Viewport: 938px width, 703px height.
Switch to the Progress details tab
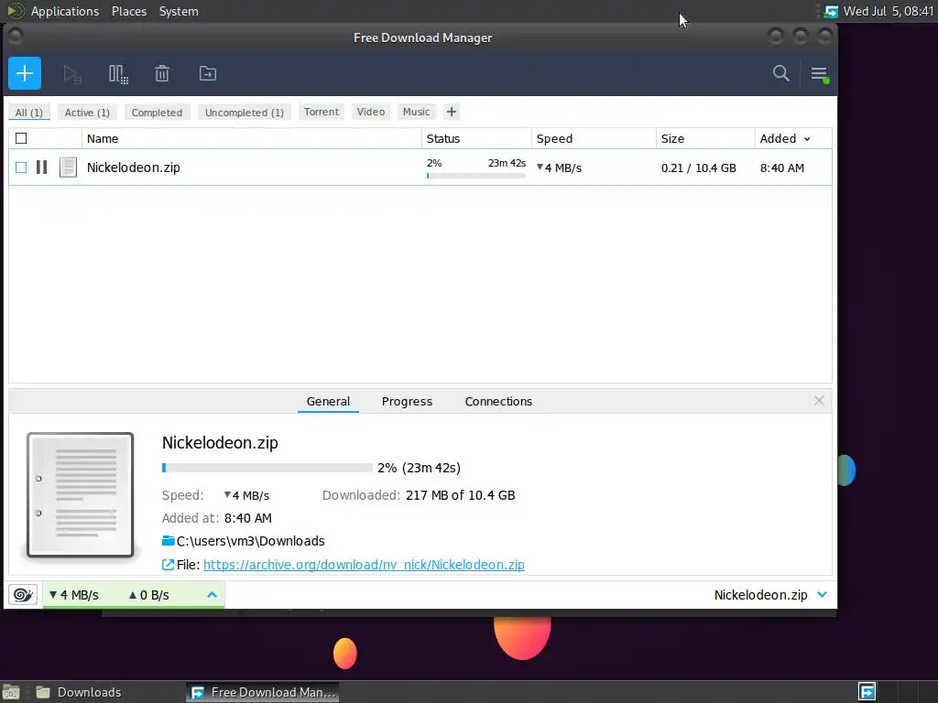click(407, 401)
